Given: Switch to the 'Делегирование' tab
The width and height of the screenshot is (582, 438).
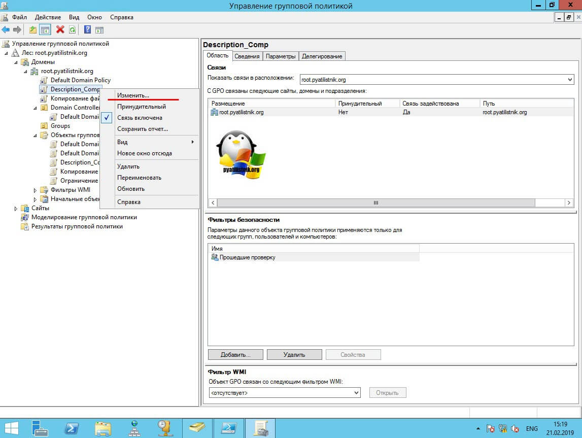Looking at the screenshot, I should tap(322, 56).
